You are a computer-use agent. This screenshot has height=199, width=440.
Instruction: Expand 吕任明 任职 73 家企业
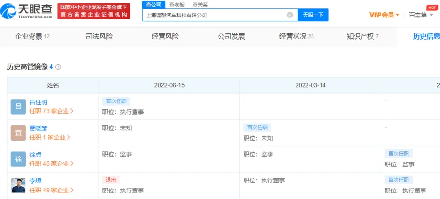[51, 111]
